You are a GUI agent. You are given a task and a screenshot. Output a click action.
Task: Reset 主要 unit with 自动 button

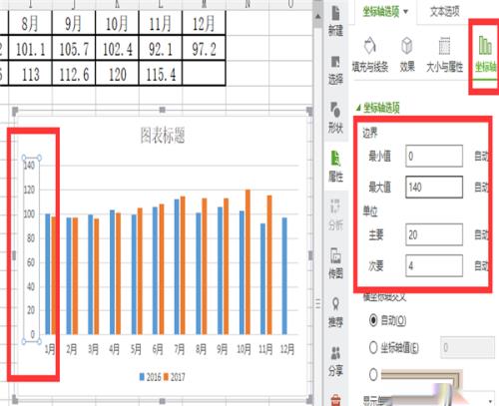point(481,234)
